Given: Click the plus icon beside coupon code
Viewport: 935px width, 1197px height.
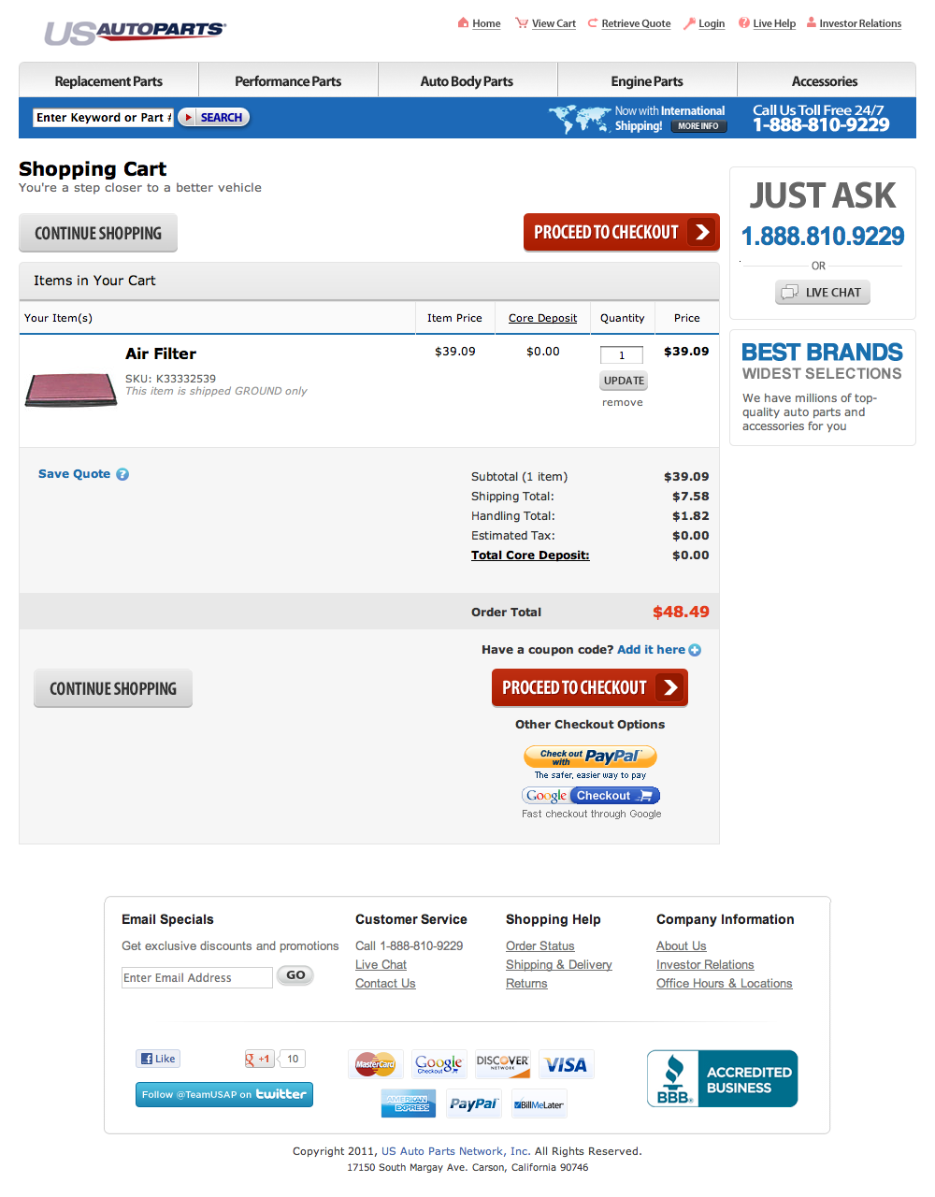Looking at the screenshot, I should click(695, 650).
